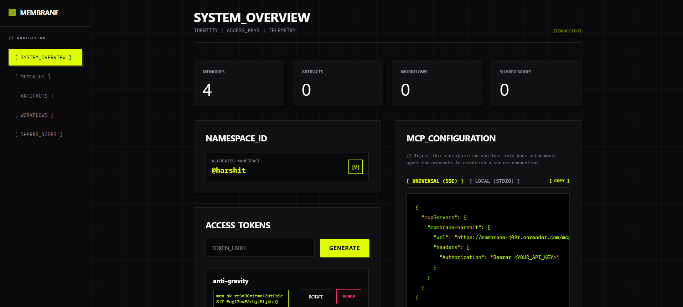Image resolution: width=683 pixels, height=307 pixels.
Task: Purge the anti-gravity token
Action: point(348,297)
